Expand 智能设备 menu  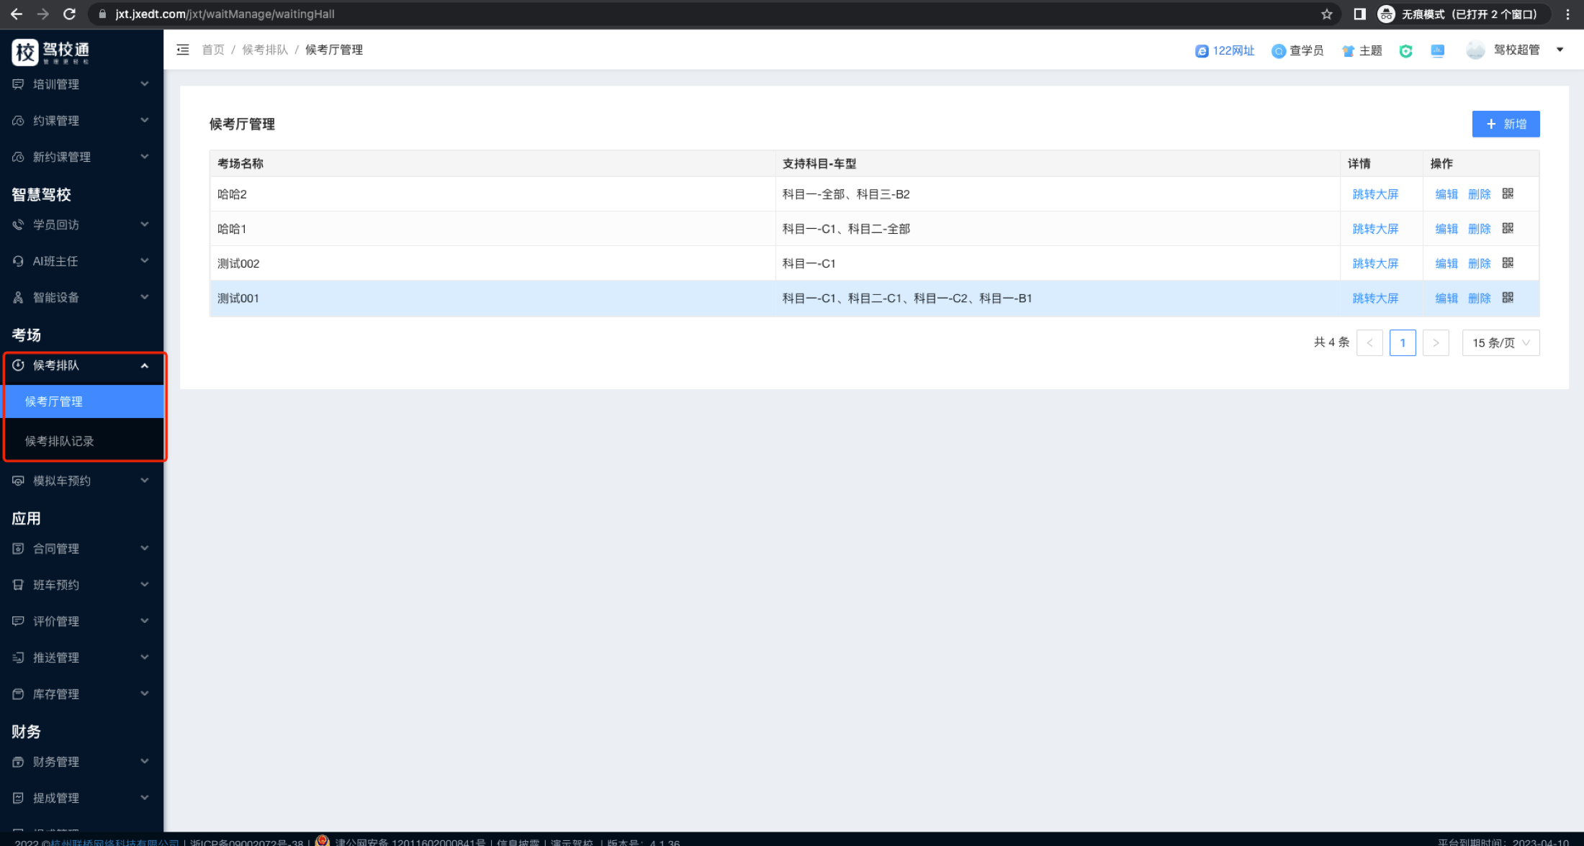(81, 297)
